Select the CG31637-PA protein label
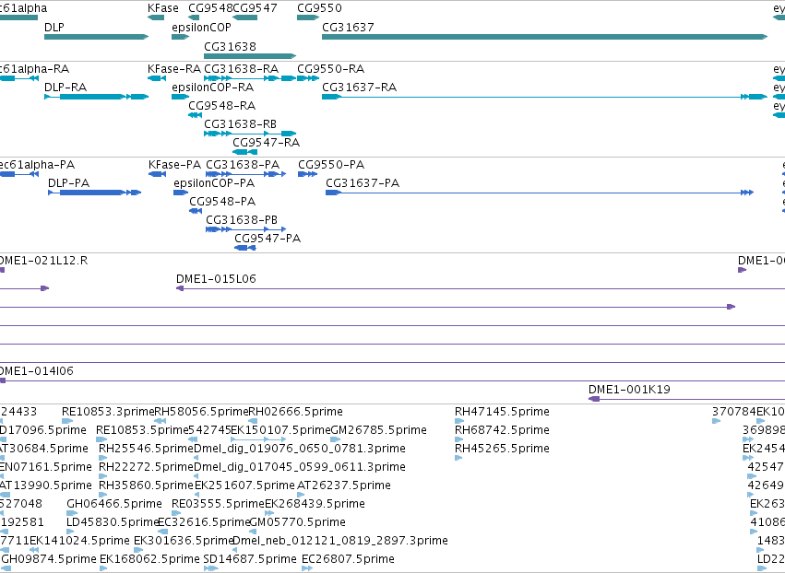 click(363, 183)
